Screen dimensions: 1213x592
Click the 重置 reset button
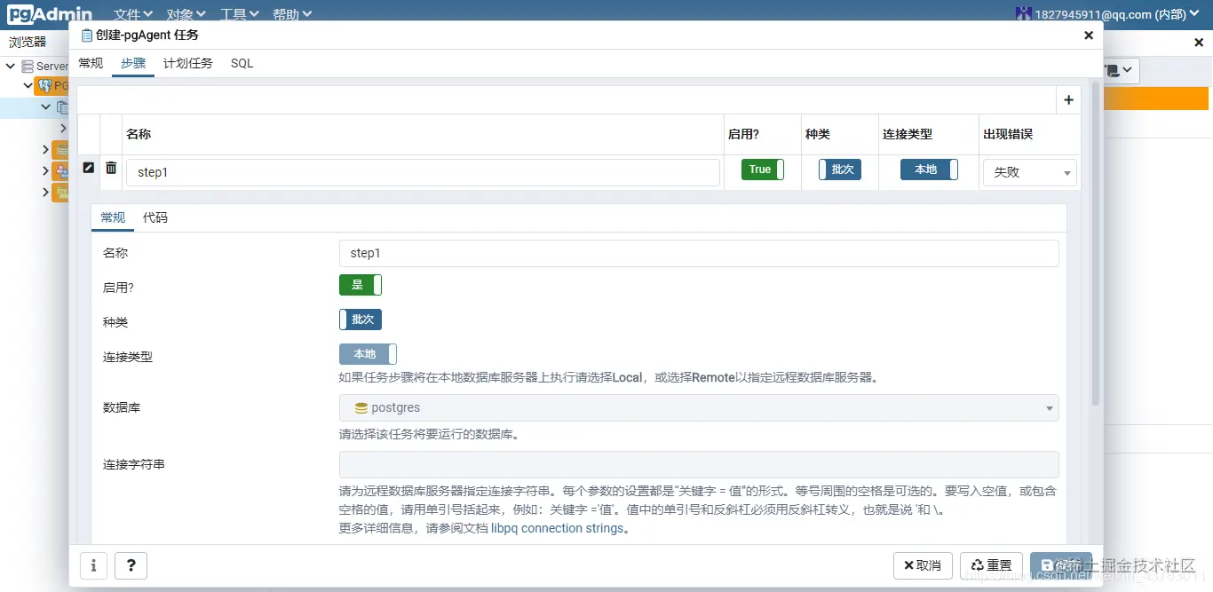(991, 565)
